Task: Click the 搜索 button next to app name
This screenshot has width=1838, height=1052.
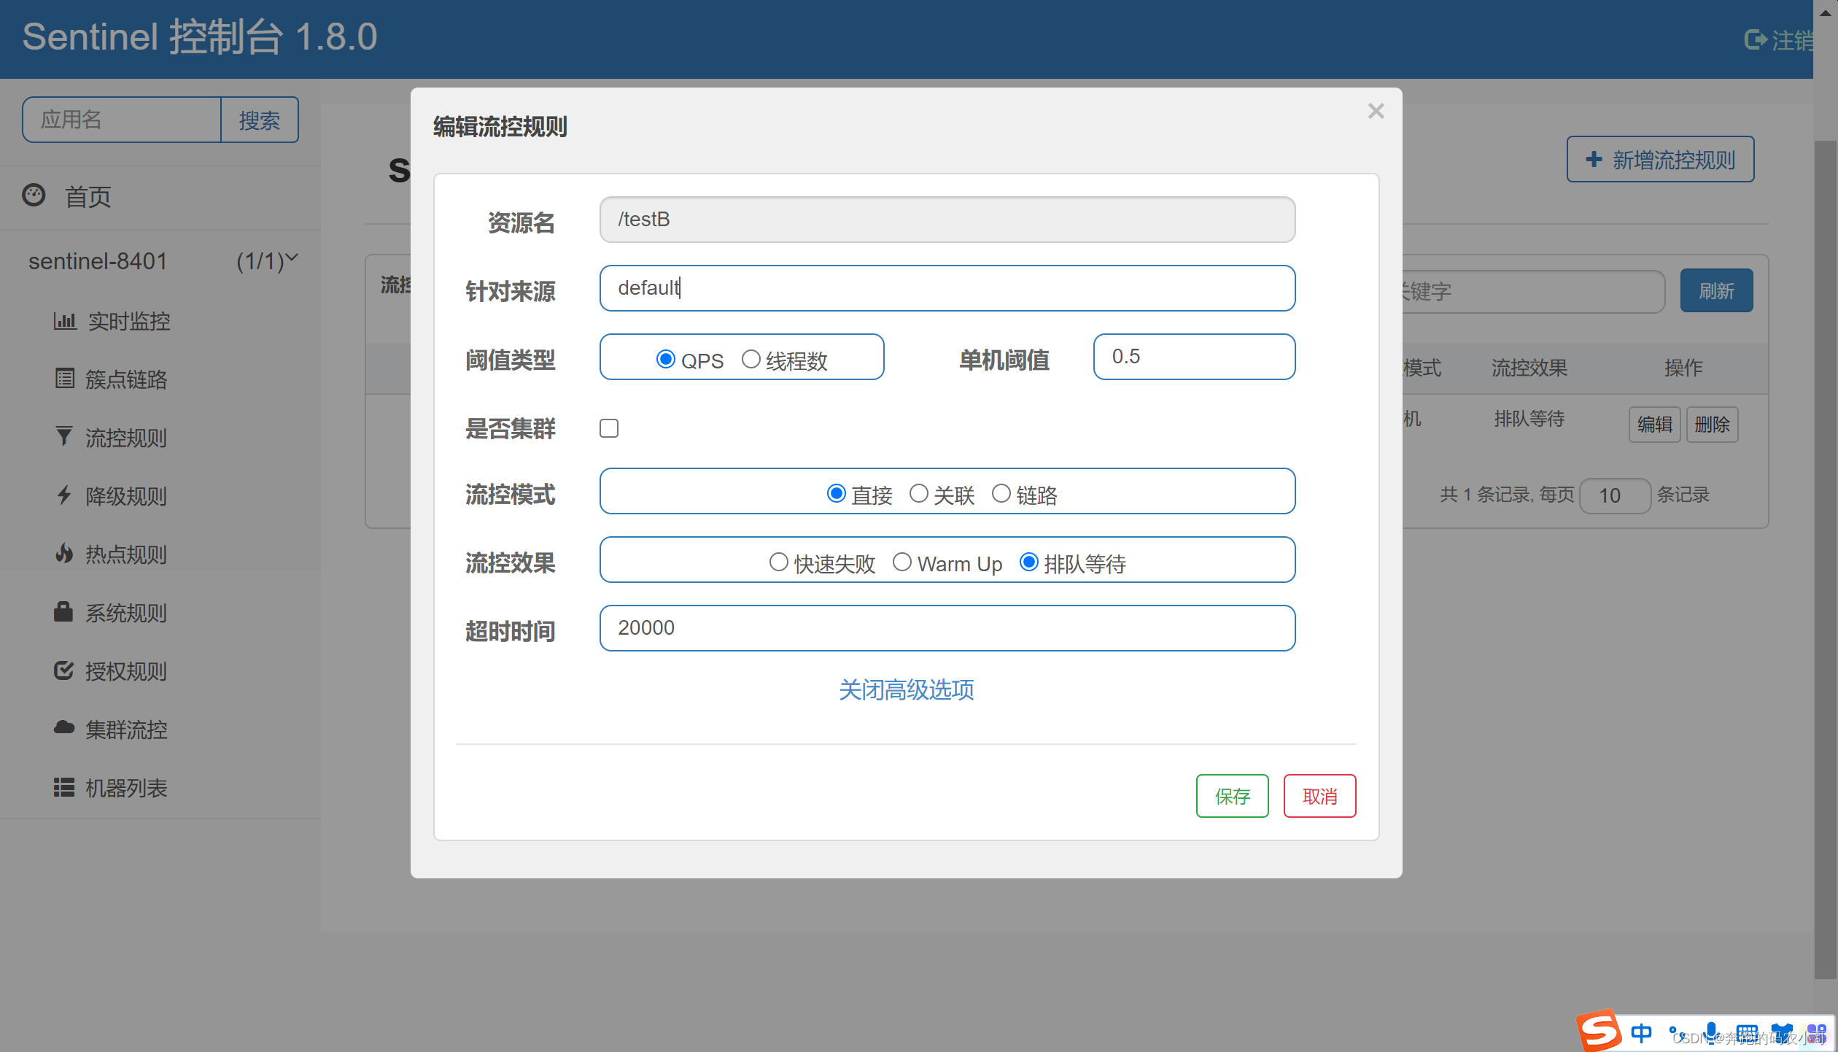Action: (x=260, y=120)
